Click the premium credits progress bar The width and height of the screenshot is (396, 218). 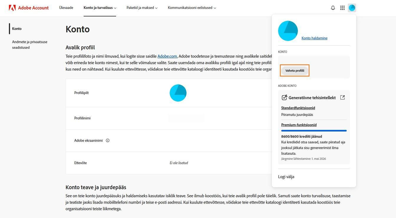(x=314, y=131)
